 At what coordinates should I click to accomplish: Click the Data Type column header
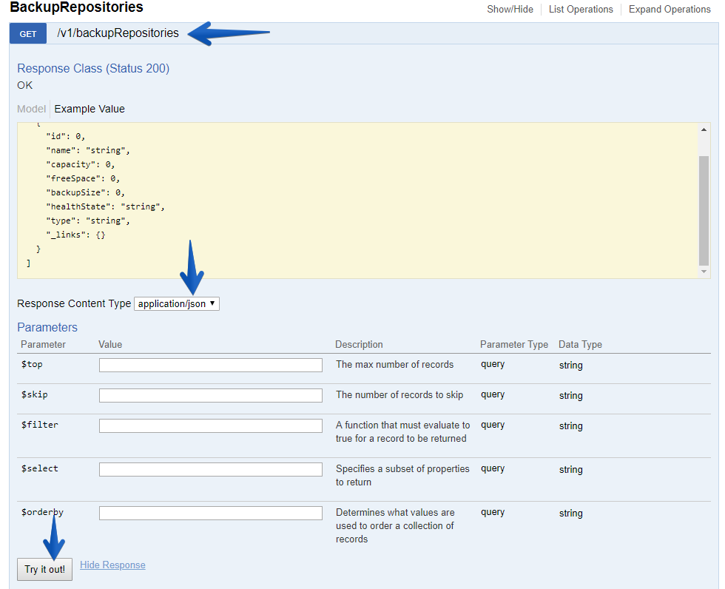(x=580, y=344)
